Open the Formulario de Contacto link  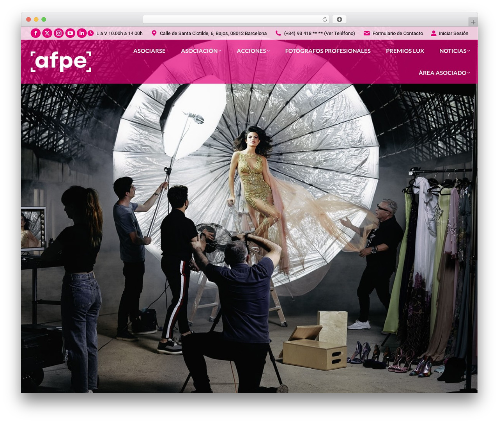point(398,33)
